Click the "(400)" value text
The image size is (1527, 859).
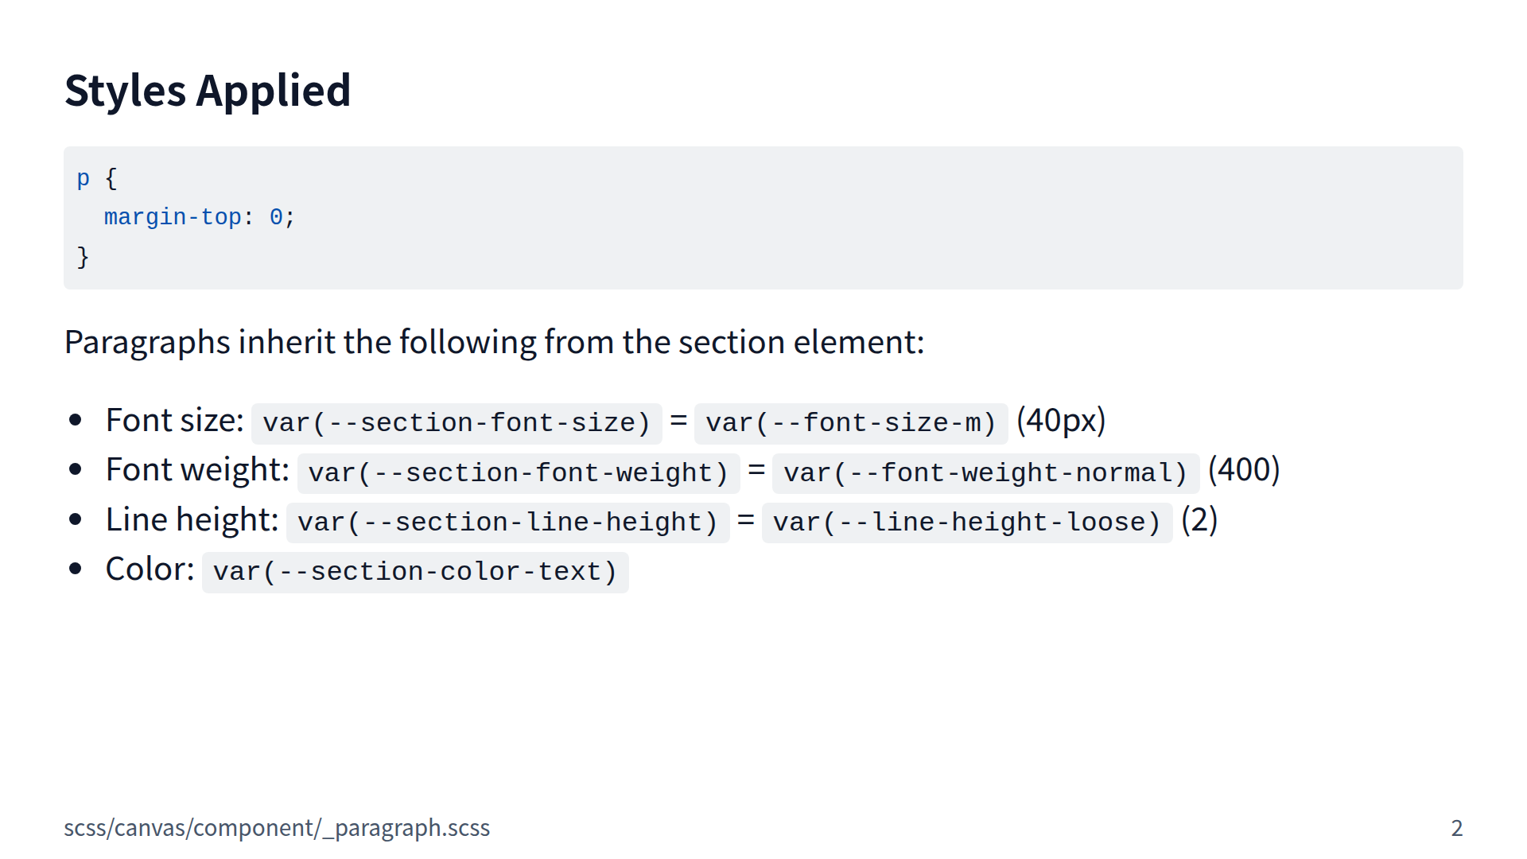[1244, 470]
